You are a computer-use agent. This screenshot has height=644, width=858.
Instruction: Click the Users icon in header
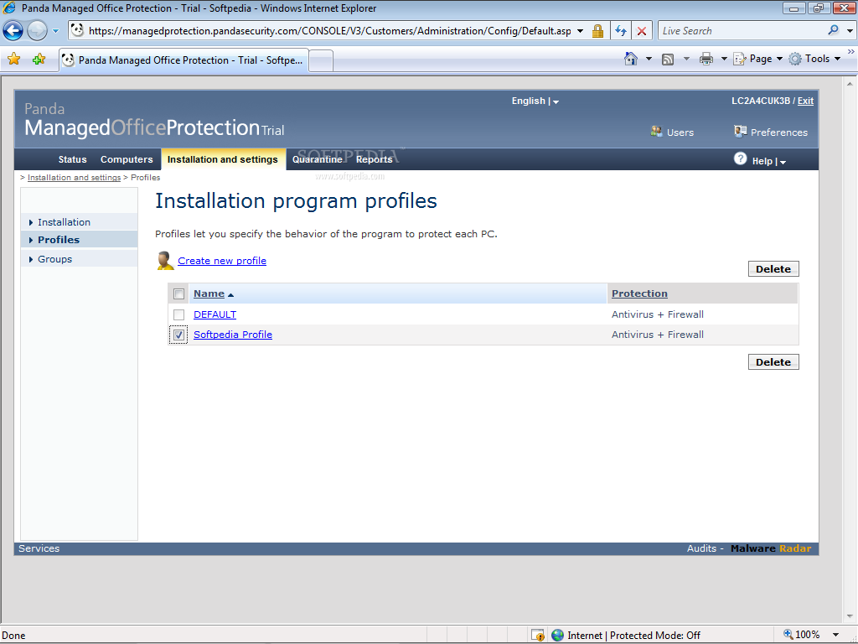click(656, 132)
